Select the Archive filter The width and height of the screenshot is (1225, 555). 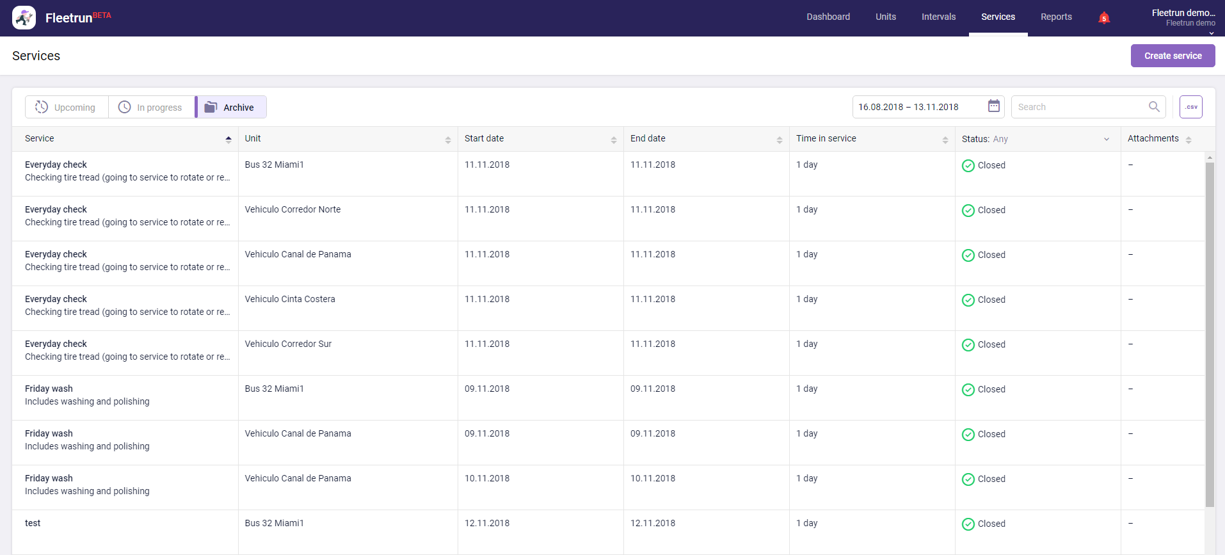point(231,107)
